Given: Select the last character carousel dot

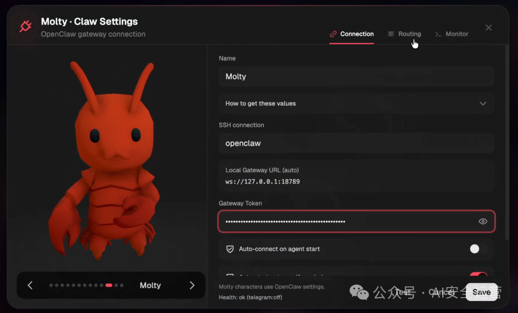Looking at the screenshot, I should pos(121,285).
